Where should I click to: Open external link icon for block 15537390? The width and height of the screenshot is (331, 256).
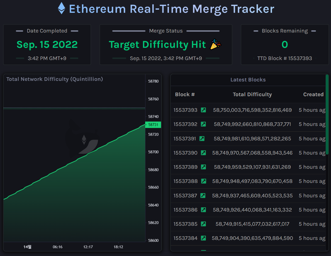[203, 153]
